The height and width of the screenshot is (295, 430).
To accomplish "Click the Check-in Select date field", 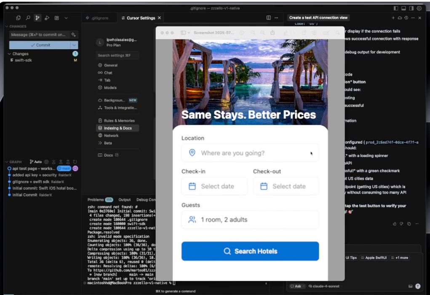I will 214,186.
